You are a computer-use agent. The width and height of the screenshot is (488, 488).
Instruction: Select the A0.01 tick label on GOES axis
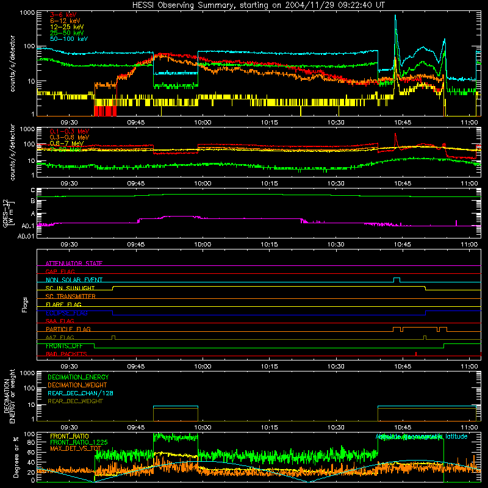pos(26,236)
